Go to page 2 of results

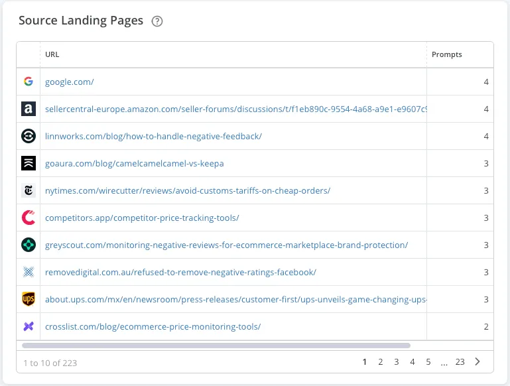[381, 362]
